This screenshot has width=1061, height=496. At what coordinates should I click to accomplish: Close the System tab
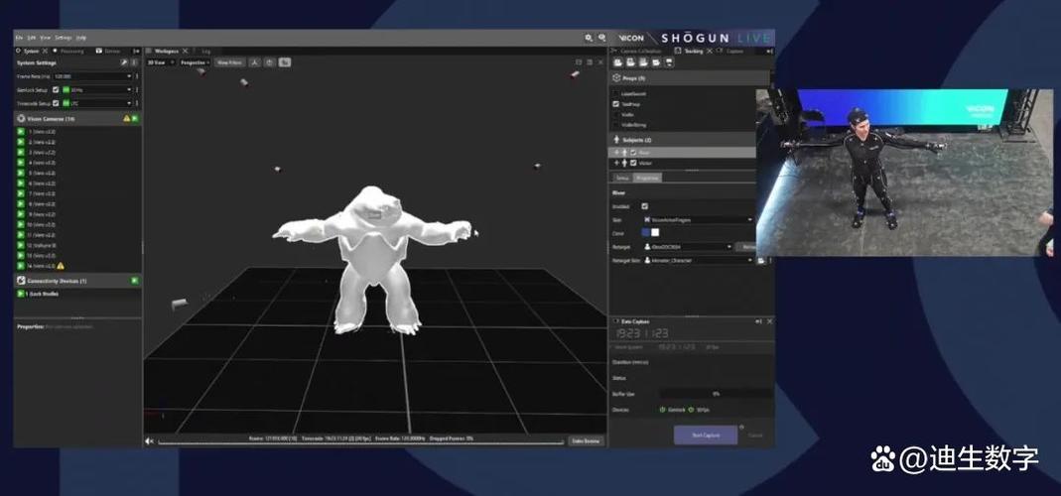(x=46, y=52)
